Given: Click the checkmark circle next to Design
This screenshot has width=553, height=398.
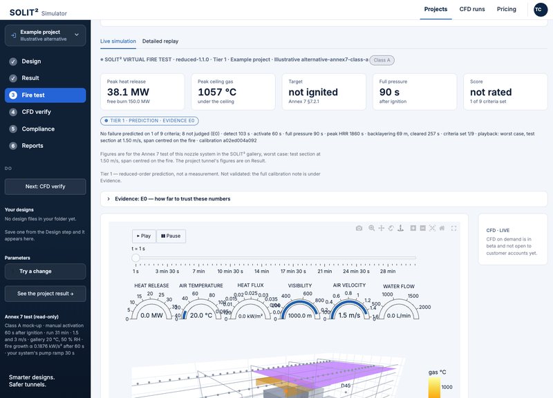Looking at the screenshot, I should point(13,61).
